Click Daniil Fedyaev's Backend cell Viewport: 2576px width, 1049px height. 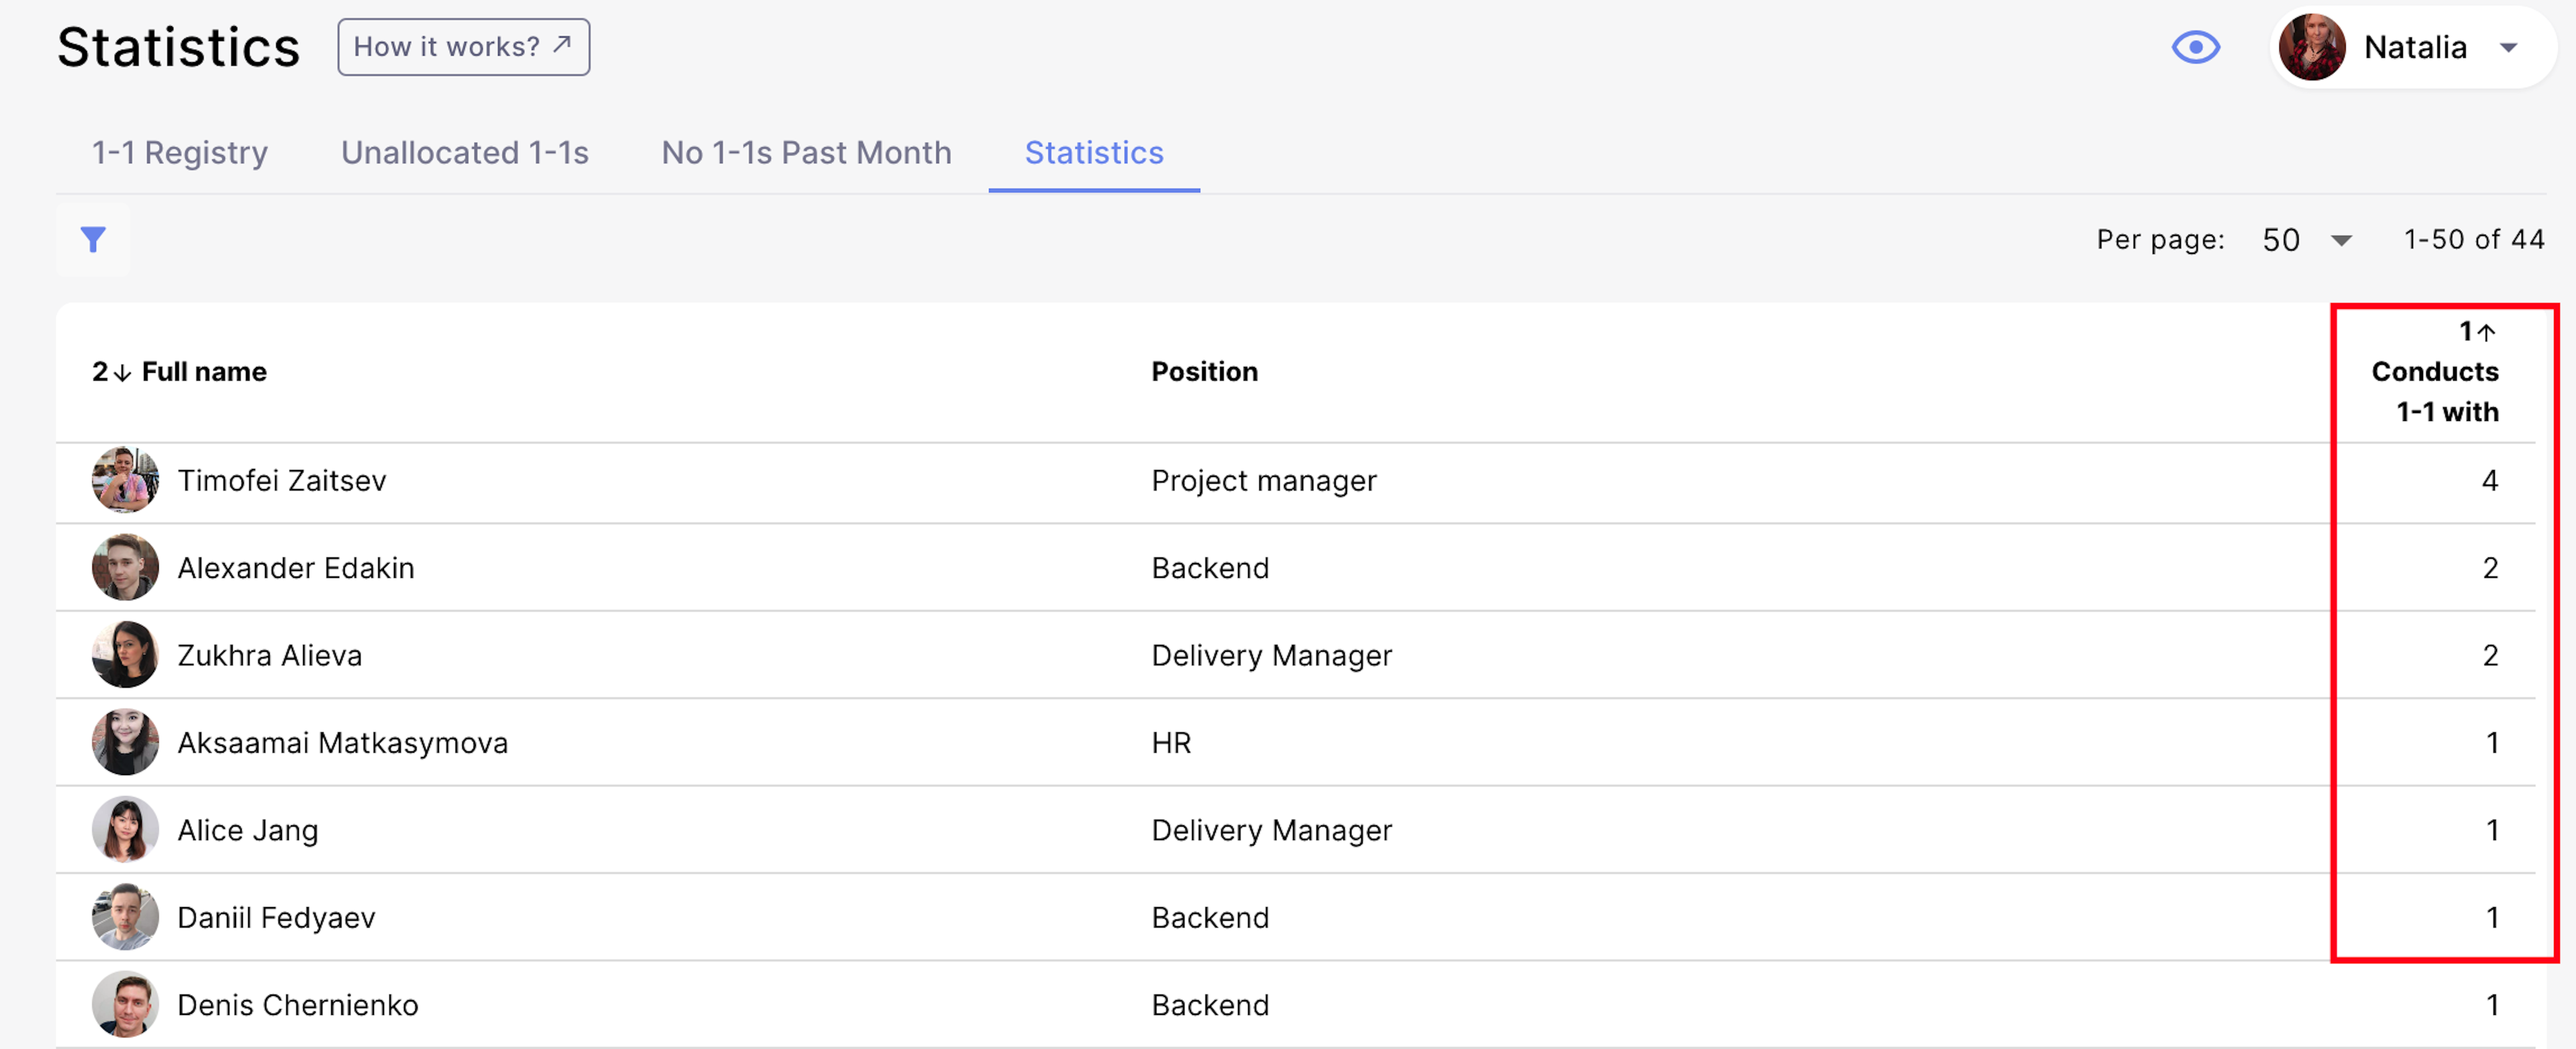(x=1210, y=917)
